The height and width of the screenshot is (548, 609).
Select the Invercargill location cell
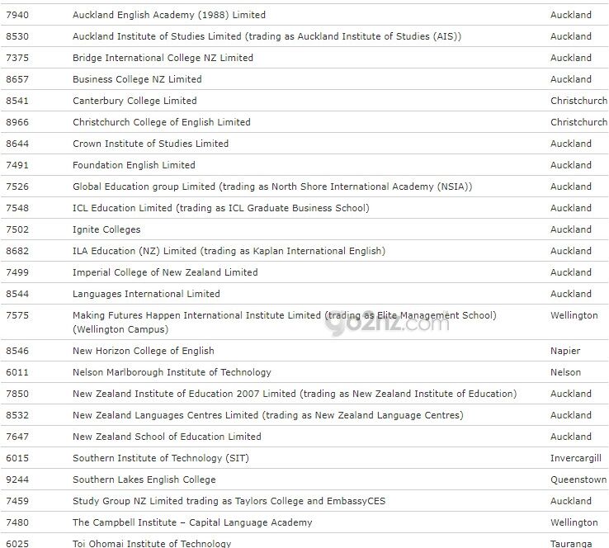(x=575, y=458)
